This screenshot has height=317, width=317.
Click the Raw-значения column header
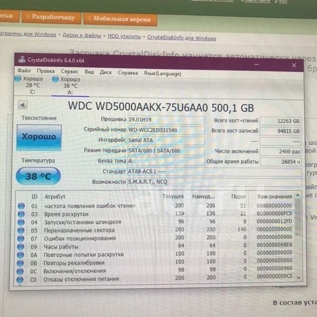tap(275, 196)
